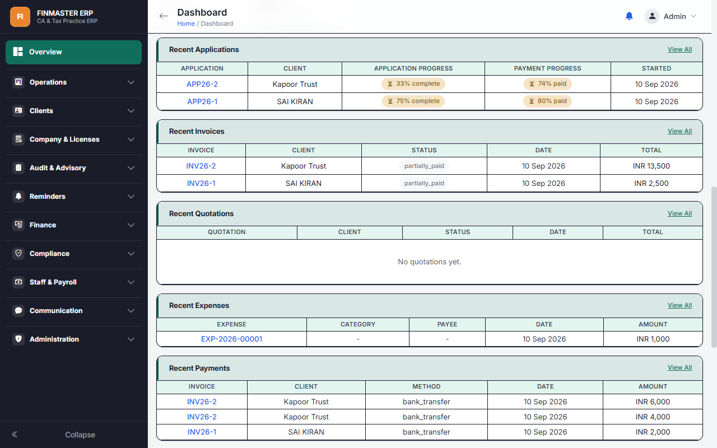Click the Staff & Payroll icon
This screenshot has height=448, width=717.
pos(18,282)
